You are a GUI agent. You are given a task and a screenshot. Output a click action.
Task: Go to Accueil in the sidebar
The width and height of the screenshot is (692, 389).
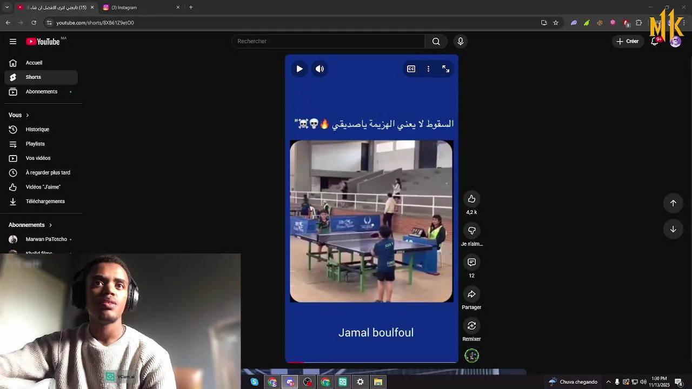point(41,63)
